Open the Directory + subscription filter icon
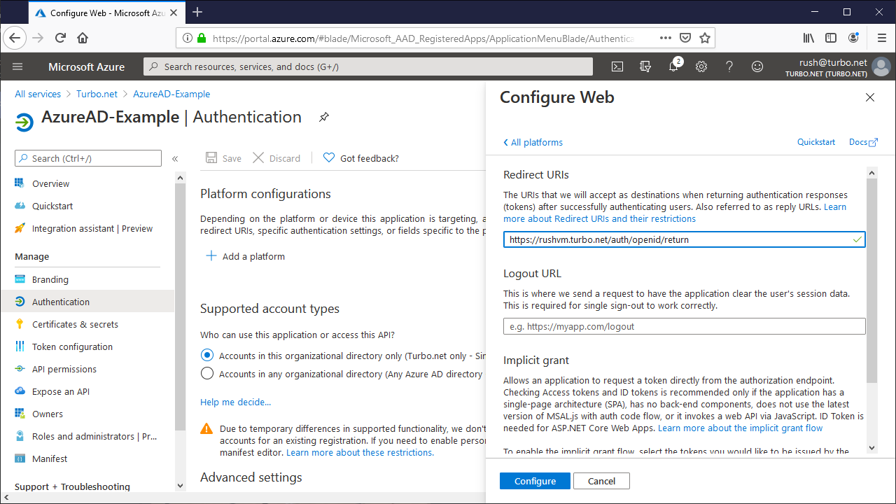Viewport: 896px width, 504px height. [645, 66]
